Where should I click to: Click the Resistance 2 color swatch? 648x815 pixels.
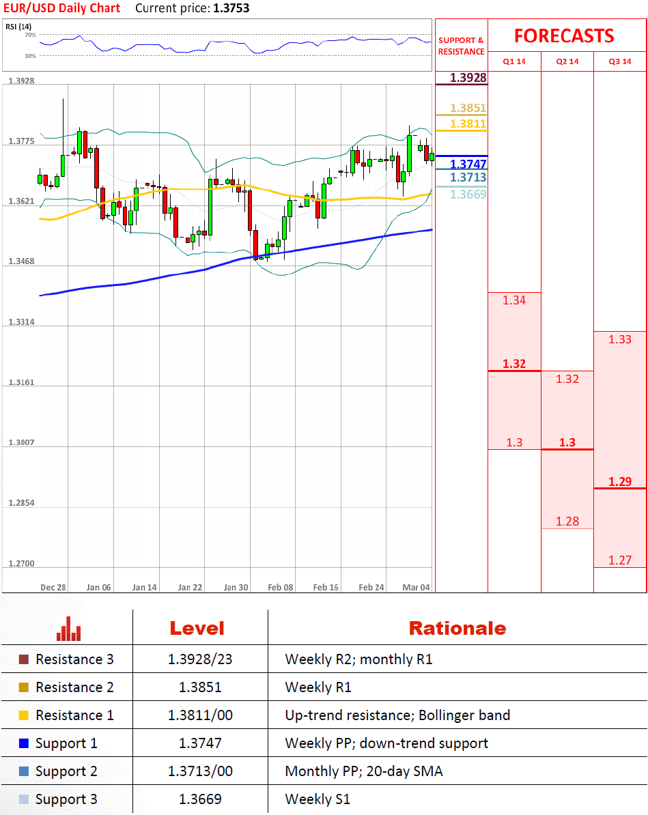[x=24, y=687]
